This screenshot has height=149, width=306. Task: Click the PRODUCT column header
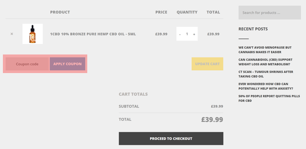pyautogui.click(x=60, y=12)
